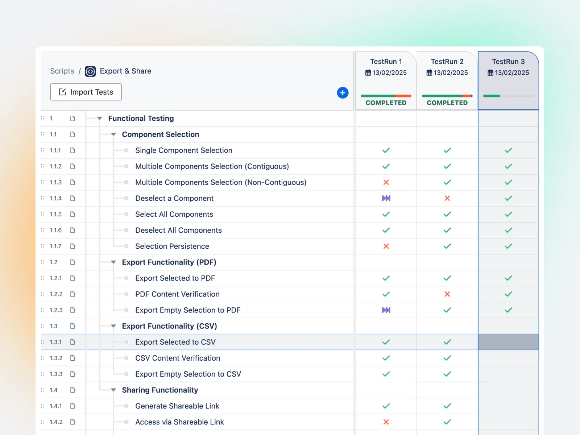580x435 pixels.
Task: Toggle pass status for CSV Content Verification in TestRun 2
Action: [447, 358]
